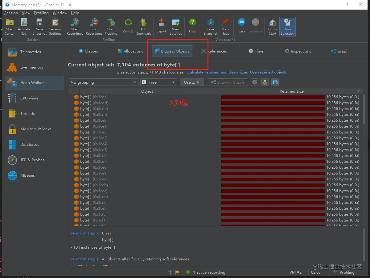Click the VM #2 status entry
Screen dimensions: 370x278
(295, 272)
